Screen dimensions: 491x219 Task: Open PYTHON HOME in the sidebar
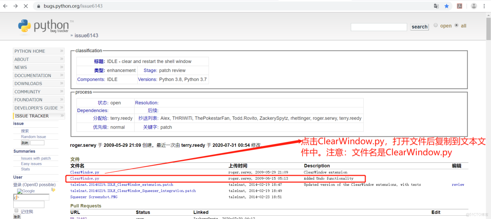[39, 51]
